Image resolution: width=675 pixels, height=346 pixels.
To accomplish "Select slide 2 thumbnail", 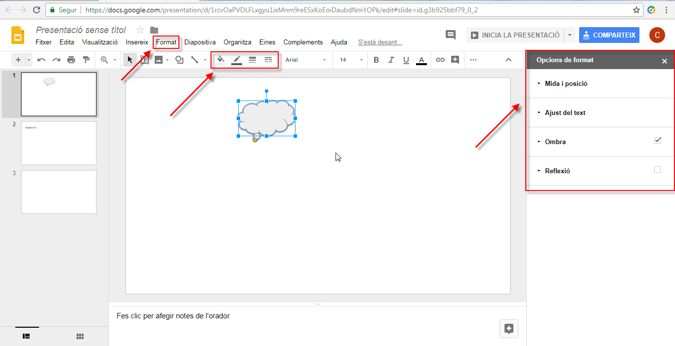I will click(x=59, y=143).
